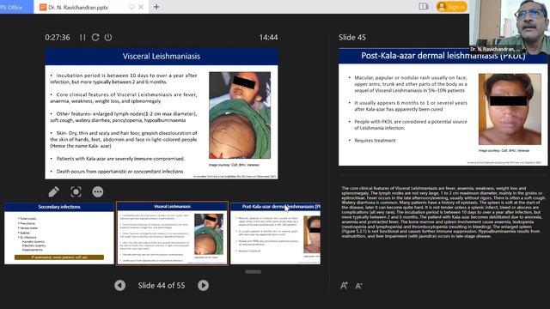The width and height of the screenshot is (550, 309).
Task: Go to next slide arrow
Action: tap(203, 286)
